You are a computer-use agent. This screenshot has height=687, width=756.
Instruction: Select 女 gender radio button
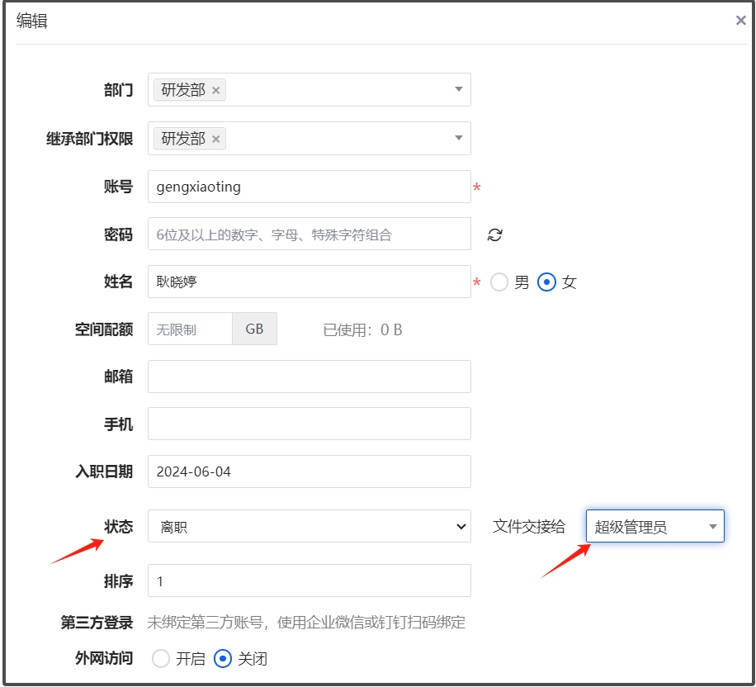coord(546,282)
